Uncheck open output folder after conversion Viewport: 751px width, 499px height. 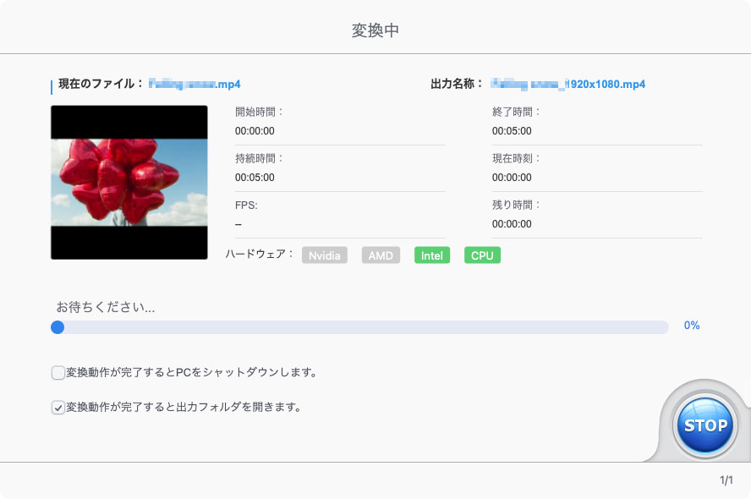coord(58,408)
